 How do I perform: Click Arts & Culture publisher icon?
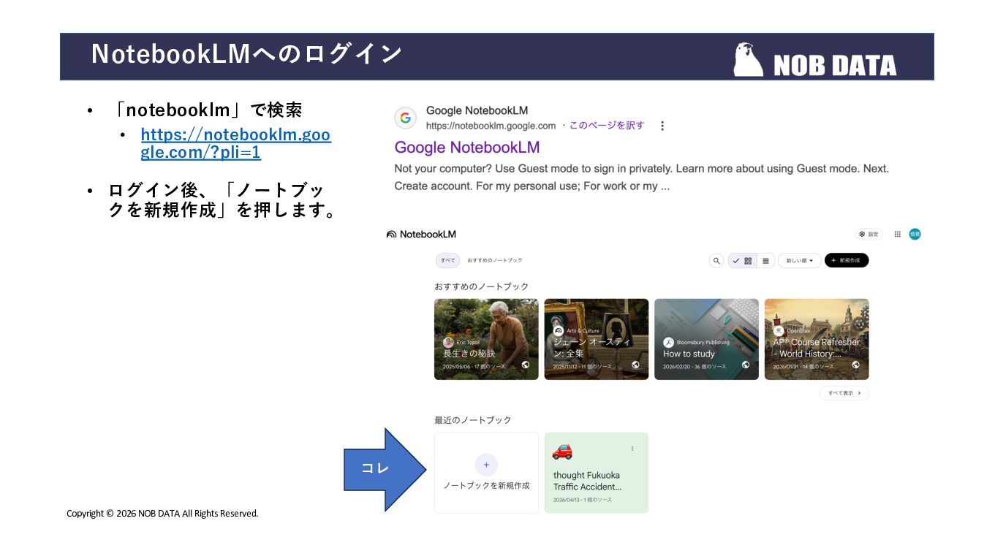coord(559,330)
